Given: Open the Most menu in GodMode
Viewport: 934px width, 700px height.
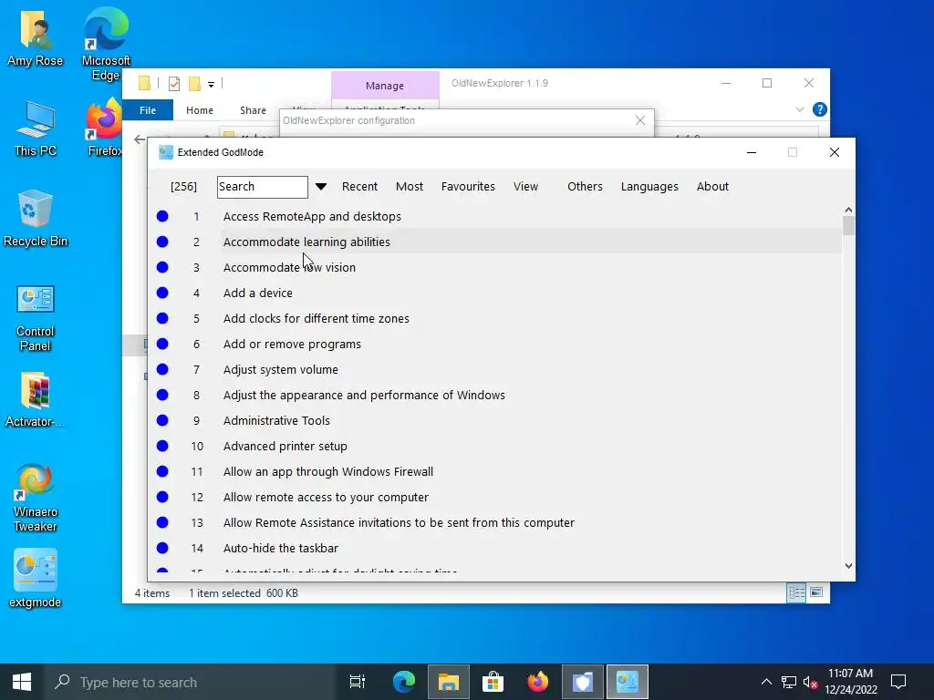Looking at the screenshot, I should 410,186.
